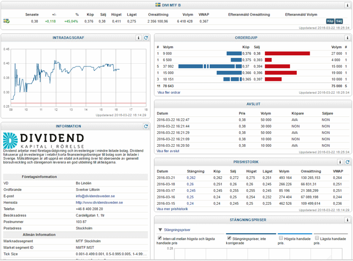Click closing price 0,262 for 2016-03-21
Viewport: 353px width, 261px height.
coord(191,178)
